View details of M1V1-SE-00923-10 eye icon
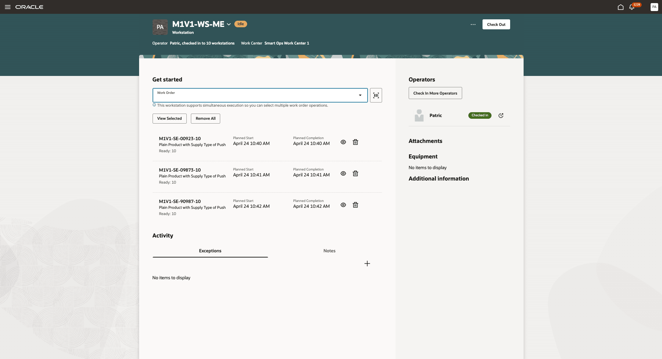The width and height of the screenshot is (662, 359). click(x=343, y=142)
